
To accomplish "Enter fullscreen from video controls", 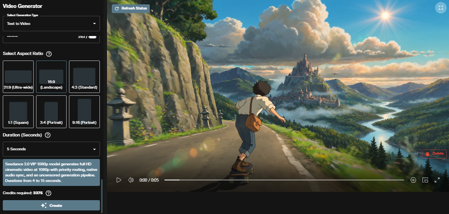I will click(x=437, y=180).
